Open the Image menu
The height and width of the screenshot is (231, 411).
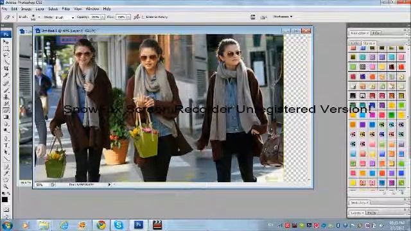click(x=26, y=9)
